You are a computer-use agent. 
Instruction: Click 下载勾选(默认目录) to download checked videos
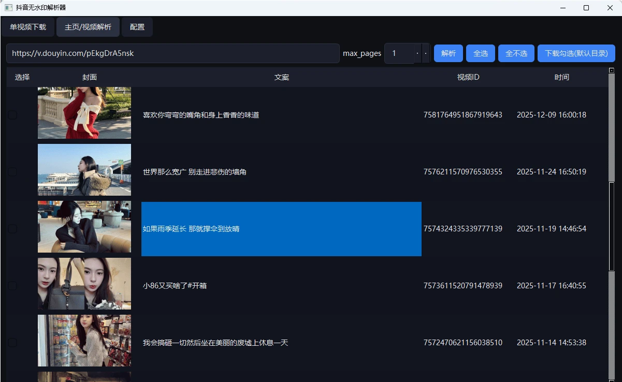pyautogui.click(x=575, y=53)
